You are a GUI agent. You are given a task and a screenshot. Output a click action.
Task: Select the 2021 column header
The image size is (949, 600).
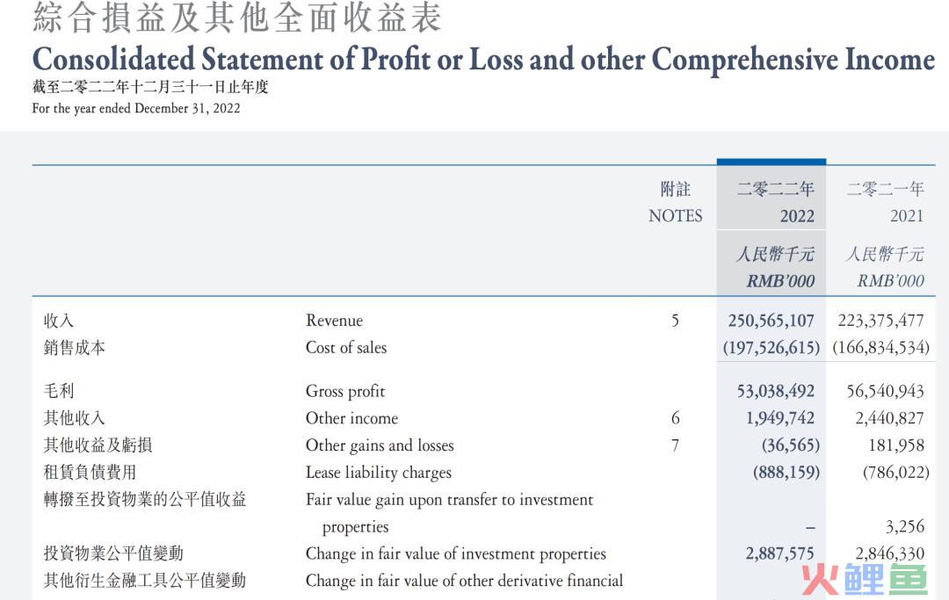click(907, 216)
